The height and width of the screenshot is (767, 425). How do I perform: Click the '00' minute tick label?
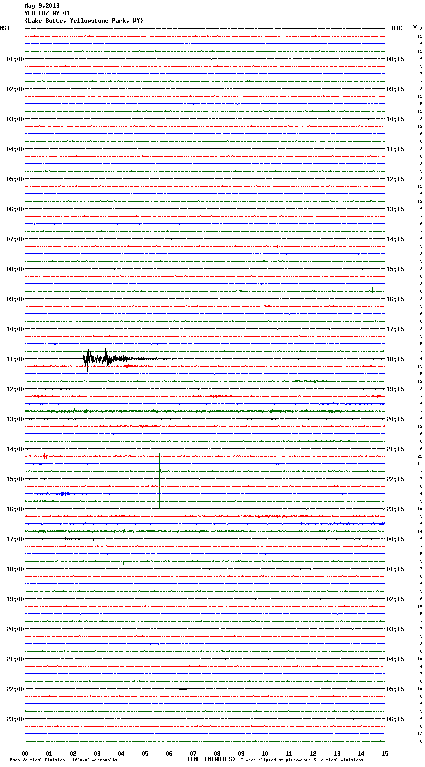click(25, 753)
